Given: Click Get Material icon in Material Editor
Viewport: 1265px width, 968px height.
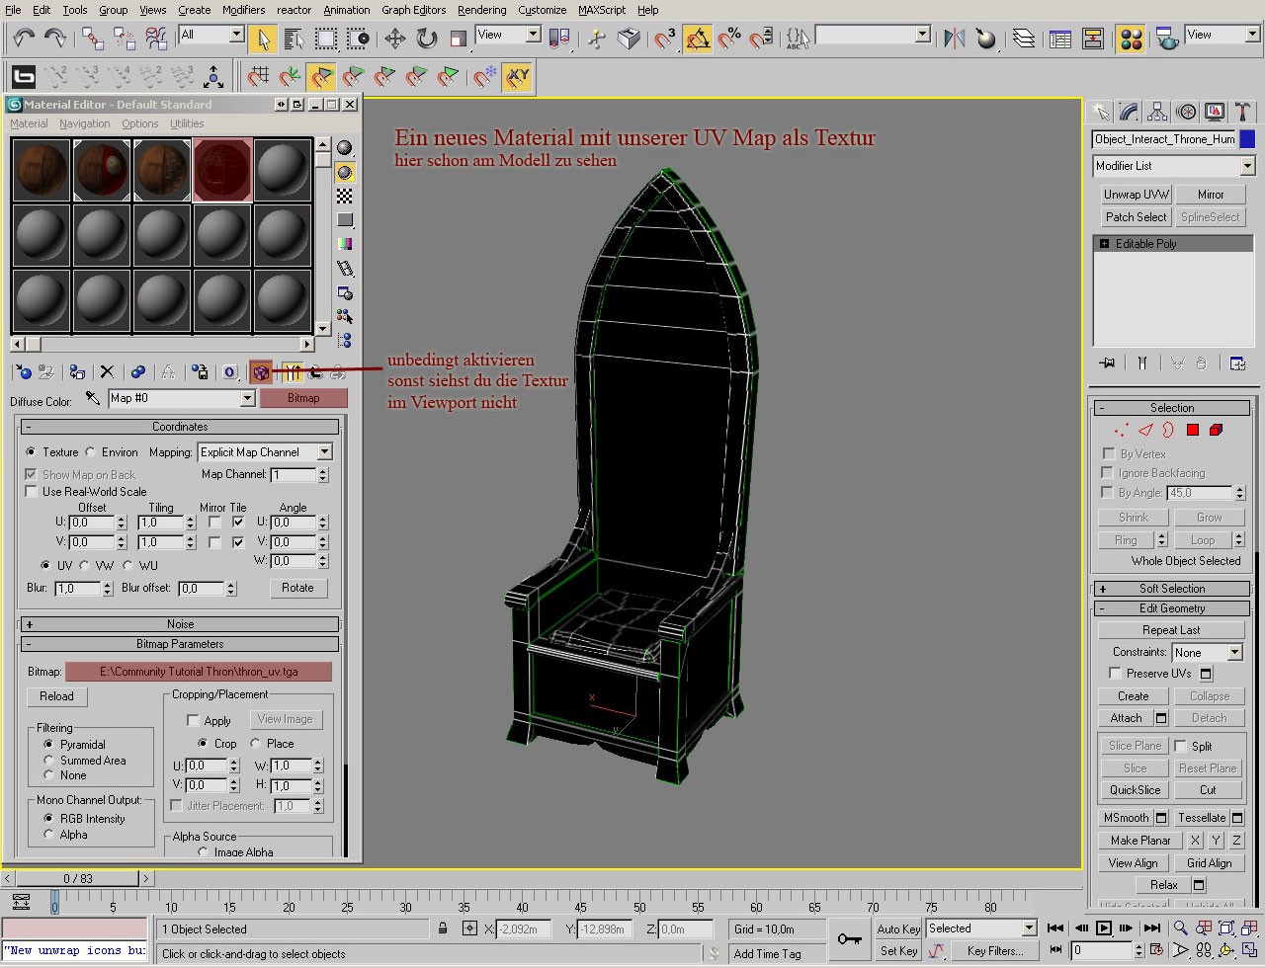Looking at the screenshot, I should [x=23, y=372].
